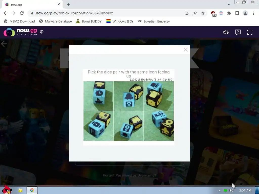
Task: Open the Extensions puzzle-piece menu
Action: (x=229, y=13)
